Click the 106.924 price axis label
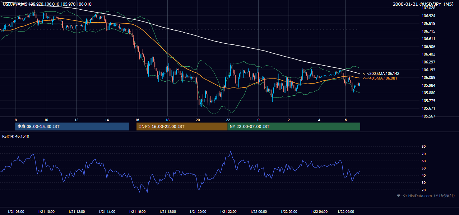 pos(428,16)
